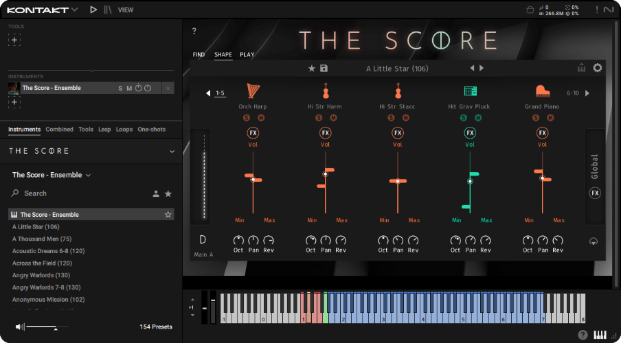Show the keyboard via bottom-right piano icon
This screenshot has height=343, width=621.
(601, 335)
